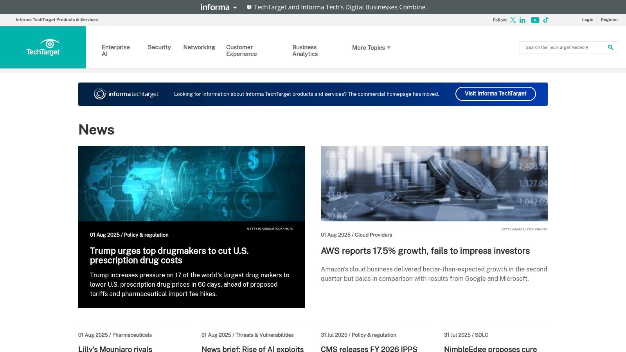This screenshot has width=626, height=352.
Task: Open TechTarget's LinkedIn icon
Action: pyautogui.click(x=522, y=20)
